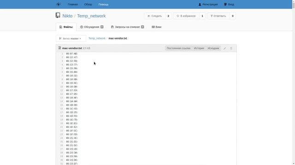
Task: Click mac-vendor.txt in the breadcrumb
Action: pos(118,38)
